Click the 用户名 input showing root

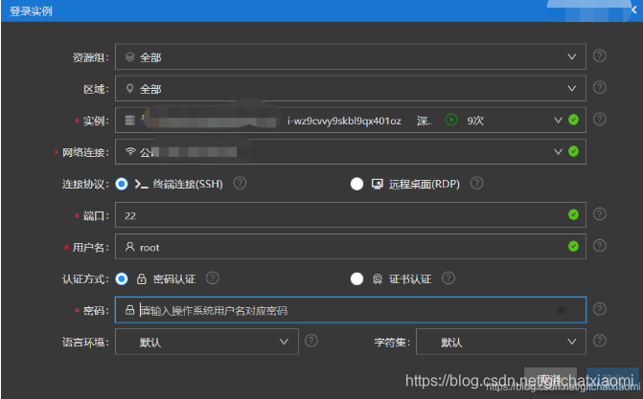coord(351,246)
